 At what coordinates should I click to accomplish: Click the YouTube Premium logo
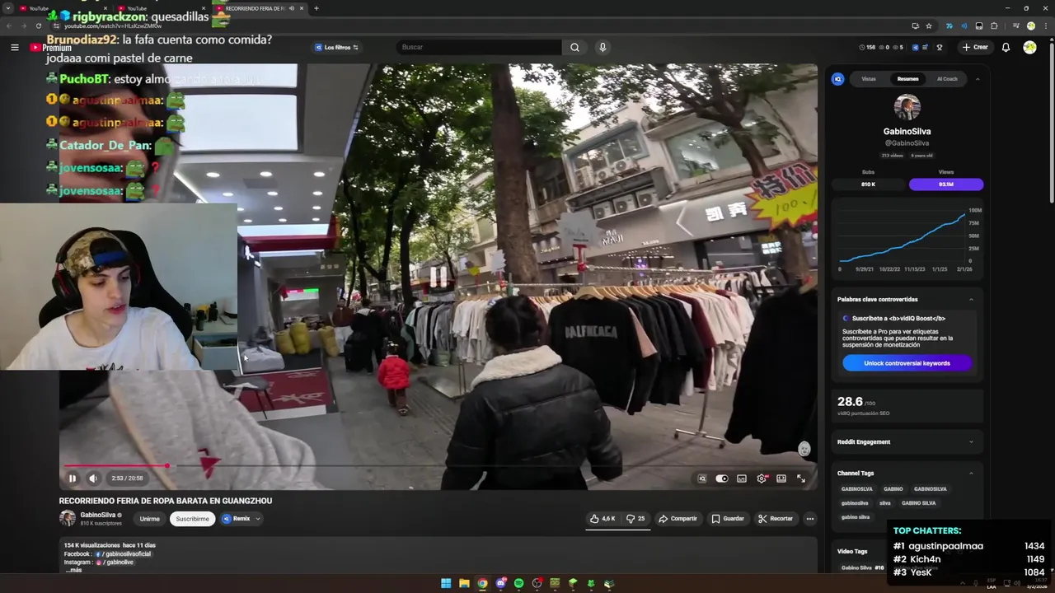tap(51, 47)
